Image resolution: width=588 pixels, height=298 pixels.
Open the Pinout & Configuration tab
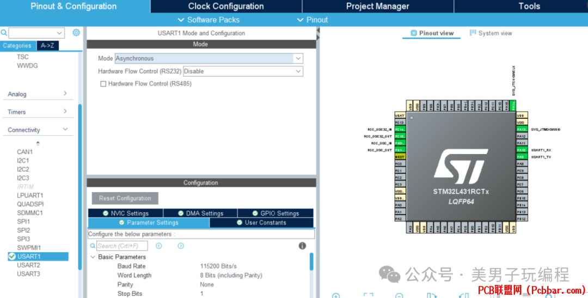coord(74,7)
